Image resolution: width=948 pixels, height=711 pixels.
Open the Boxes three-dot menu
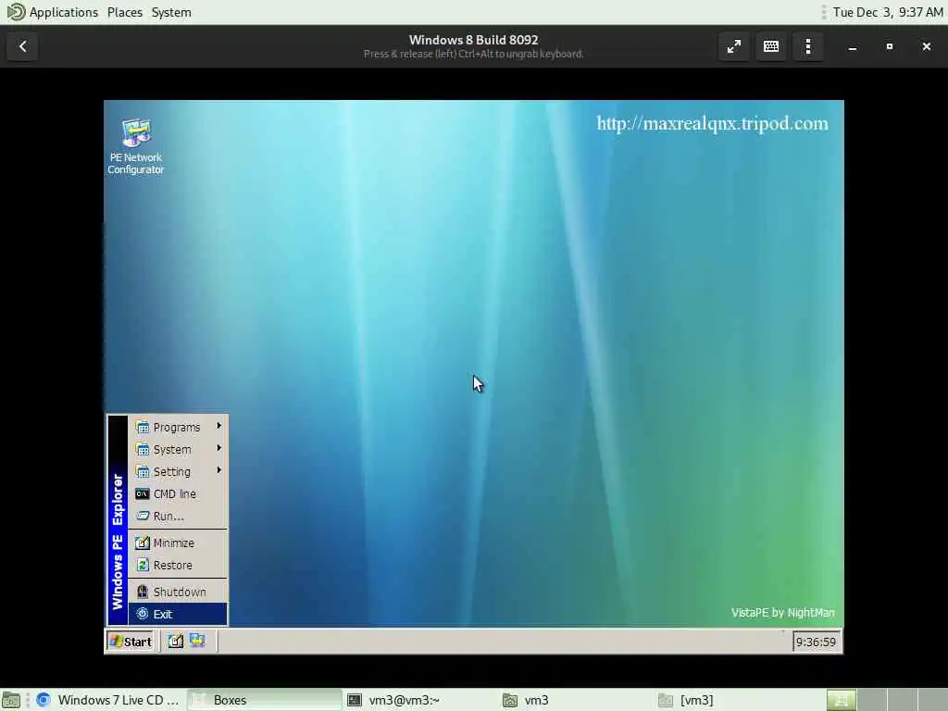point(808,46)
